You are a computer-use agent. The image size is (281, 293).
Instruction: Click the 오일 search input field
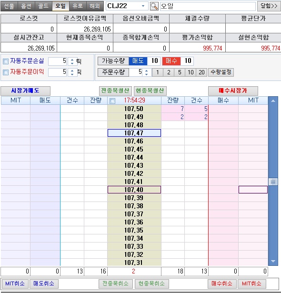tap(208, 6)
